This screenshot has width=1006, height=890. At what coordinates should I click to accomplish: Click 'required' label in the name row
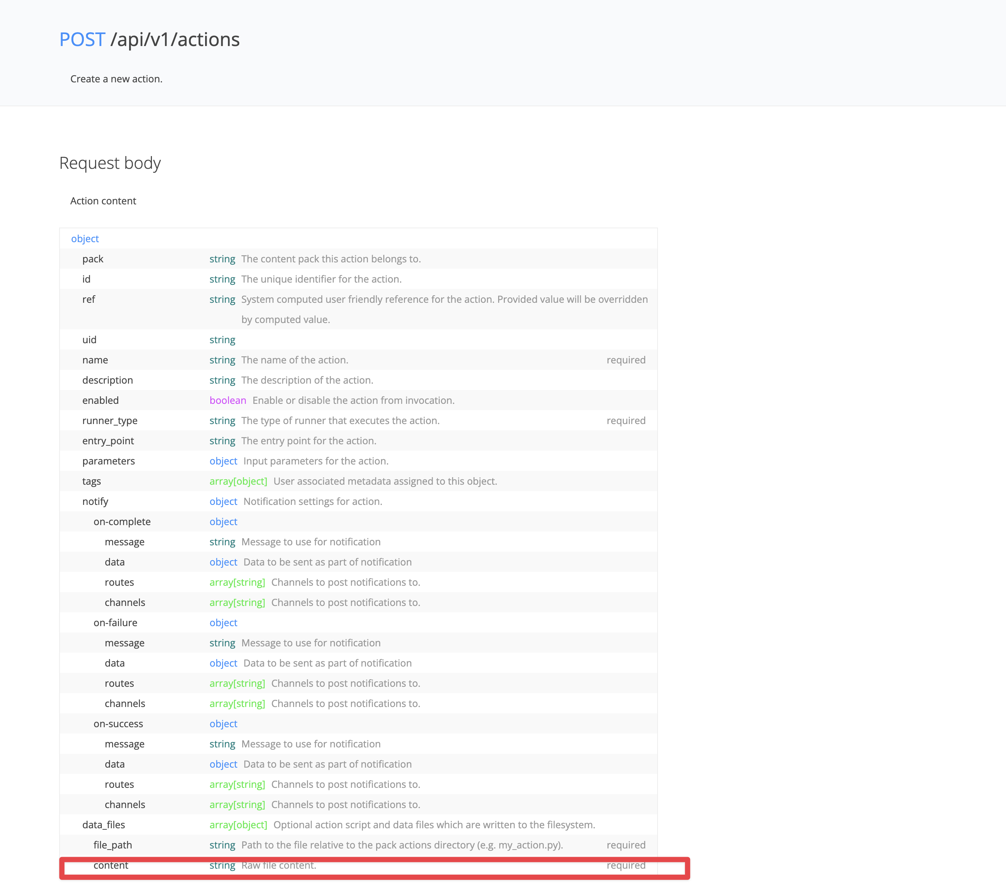[625, 360]
